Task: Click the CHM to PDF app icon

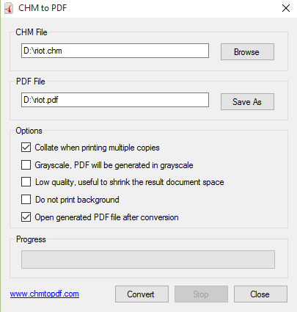Action: 9,8
